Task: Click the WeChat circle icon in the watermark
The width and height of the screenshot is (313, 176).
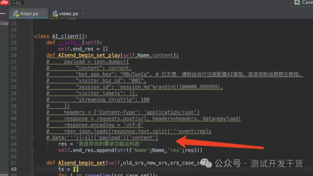Action: click(206, 164)
